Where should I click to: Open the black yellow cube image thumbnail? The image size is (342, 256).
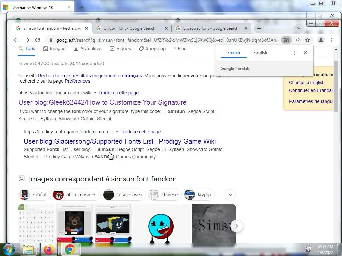coord(113,223)
